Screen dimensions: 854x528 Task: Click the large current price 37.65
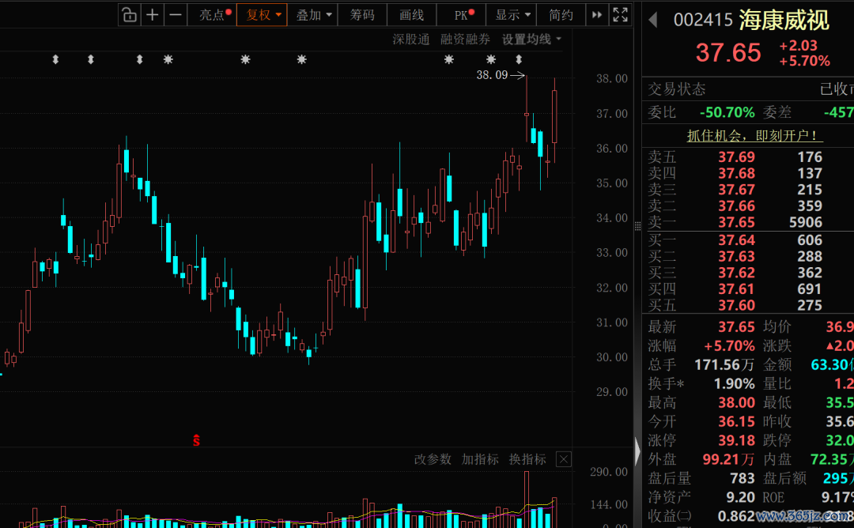(x=728, y=53)
